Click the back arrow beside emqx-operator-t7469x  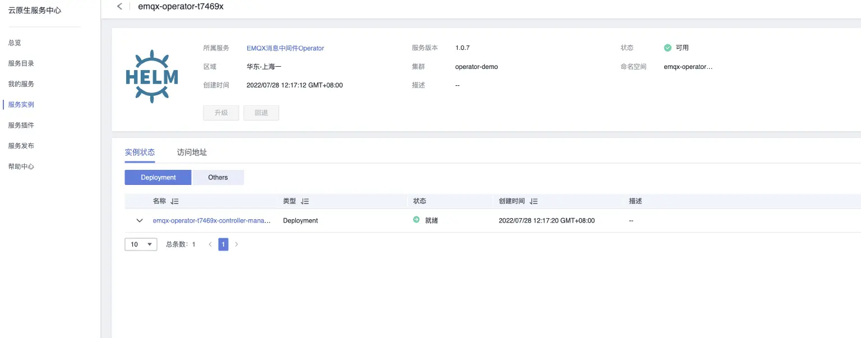tap(119, 6)
